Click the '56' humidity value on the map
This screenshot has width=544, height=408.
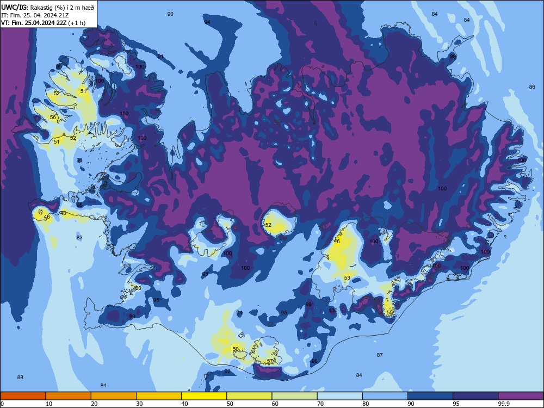coord(53,118)
